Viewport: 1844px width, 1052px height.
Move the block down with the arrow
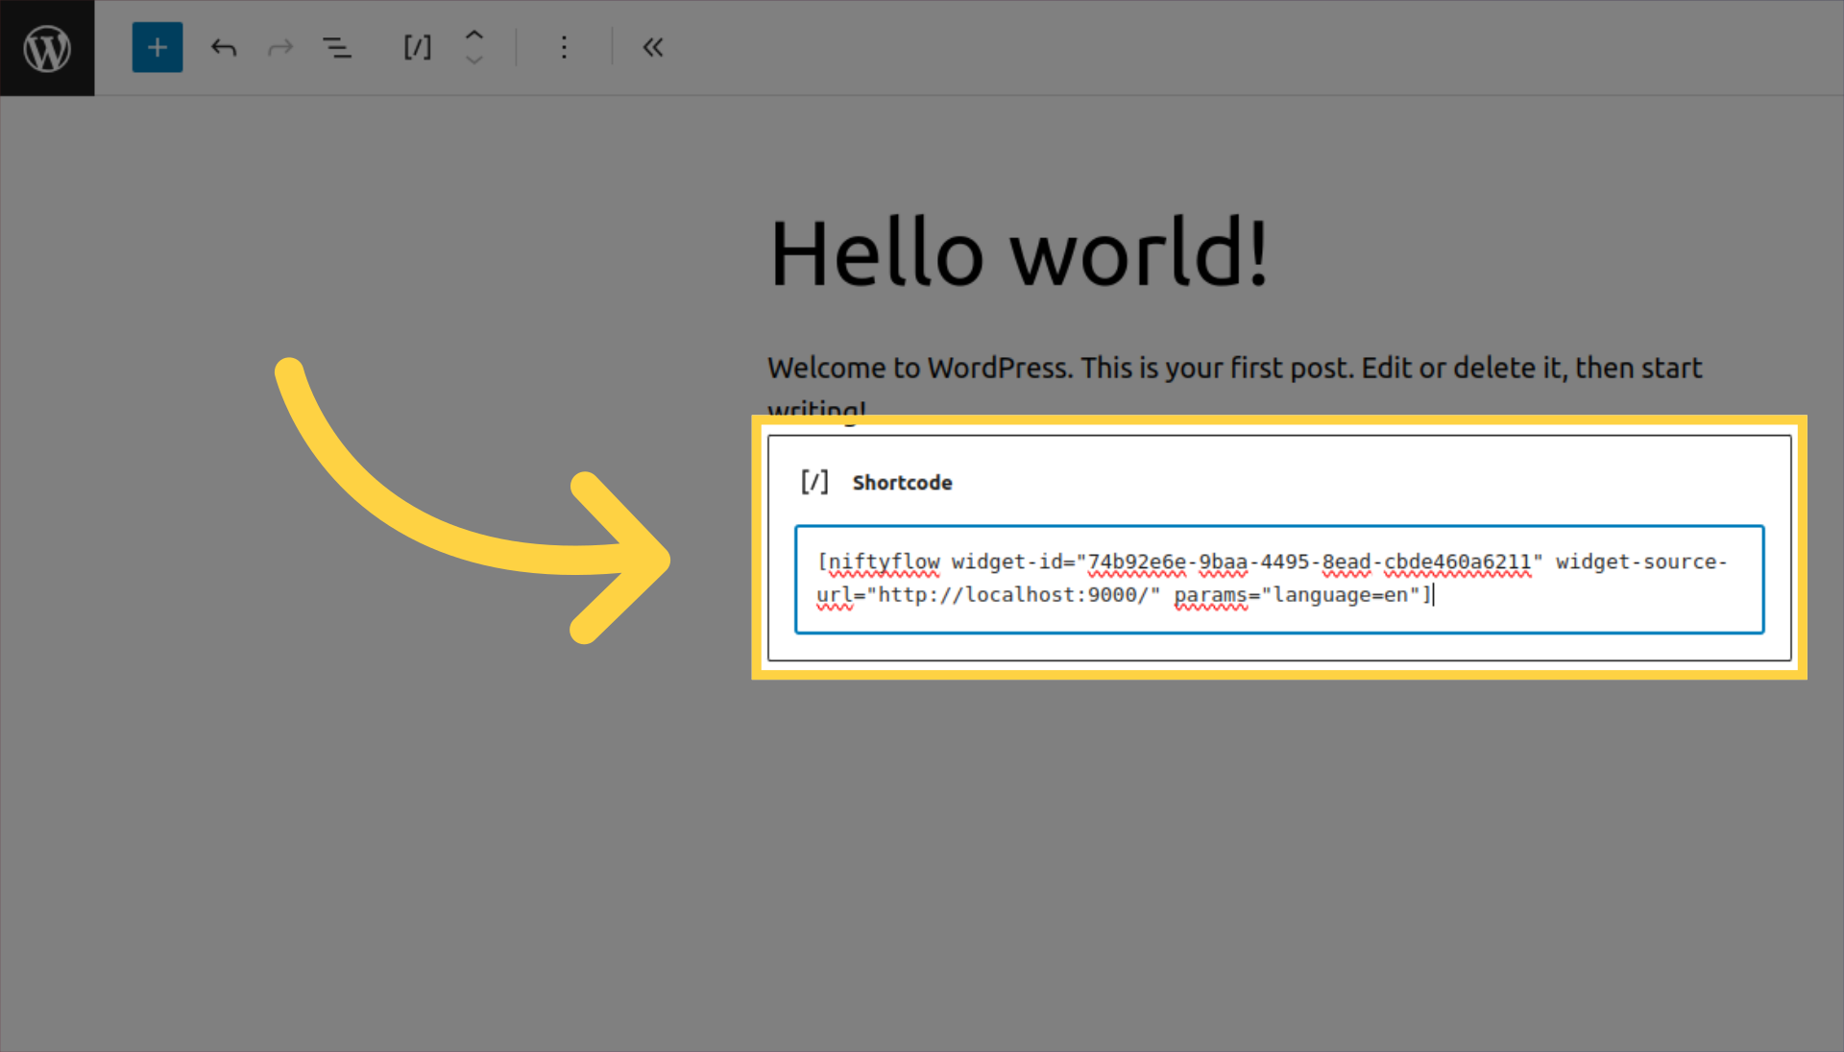point(473,60)
